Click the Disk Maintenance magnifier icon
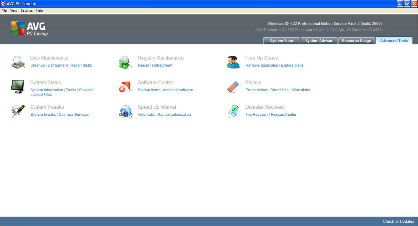The height and width of the screenshot is (226, 418). (x=18, y=62)
